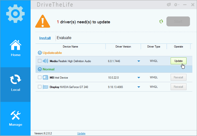Click the DriveTheLife title text
197x136 pixels.
click(55, 5)
